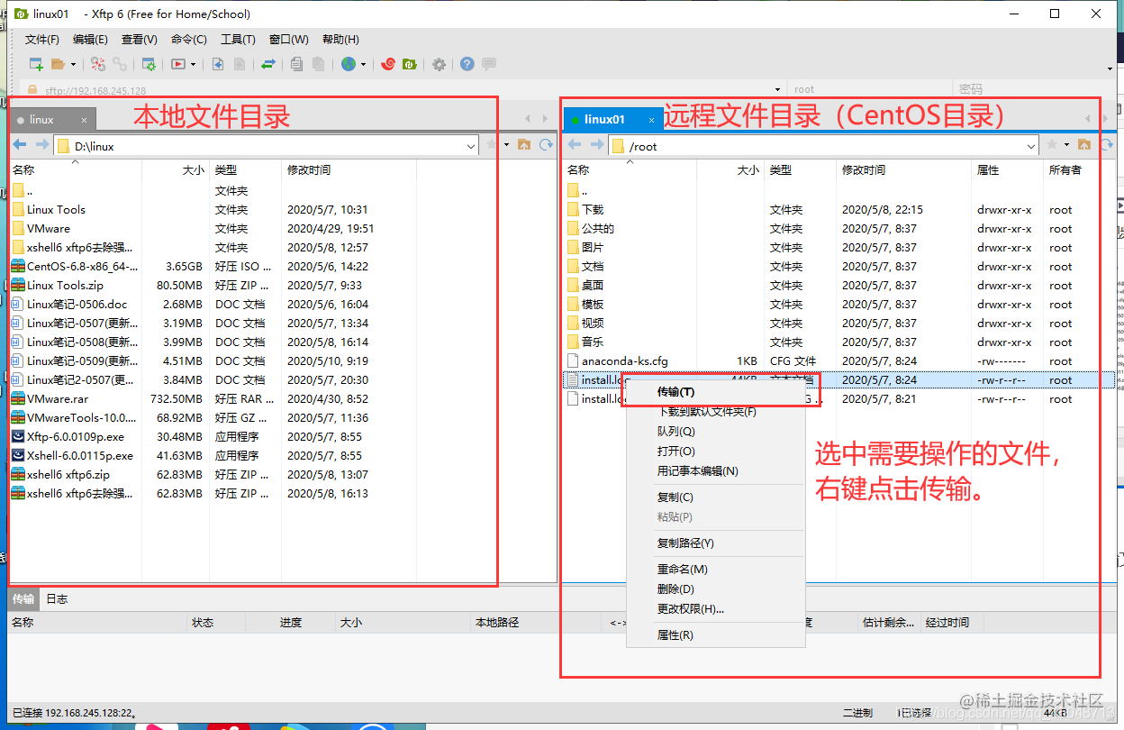This screenshot has height=730, width=1124.
Task: Open Options gear icon in toolbar
Action: [439, 64]
